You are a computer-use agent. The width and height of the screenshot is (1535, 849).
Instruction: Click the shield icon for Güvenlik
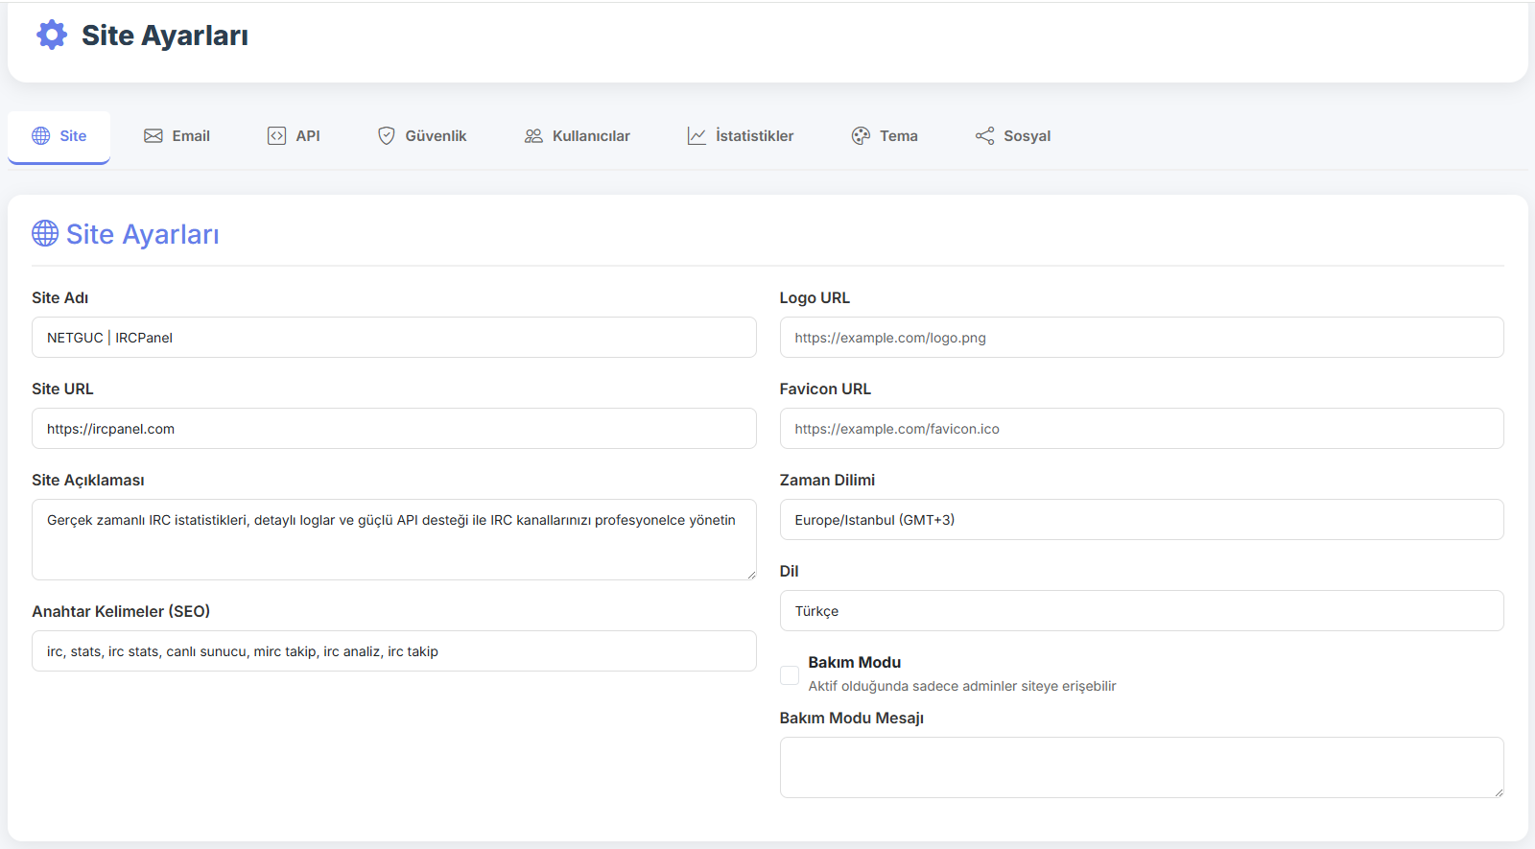tap(387, 136)
